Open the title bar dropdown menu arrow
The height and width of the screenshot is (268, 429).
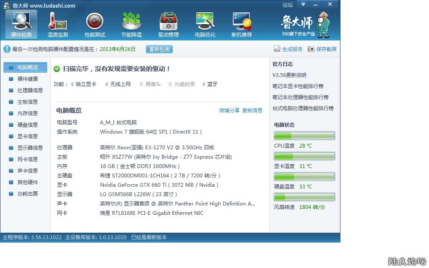pos(303,4)
